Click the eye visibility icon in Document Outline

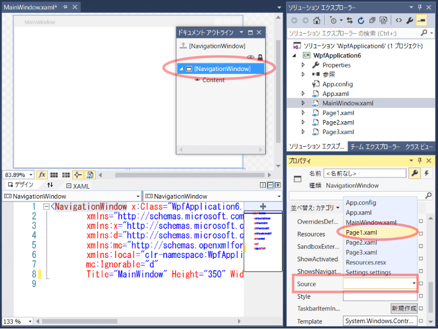point(251,57)
